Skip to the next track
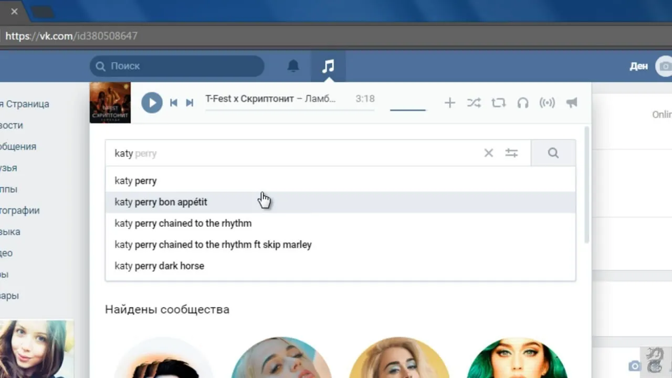The height and width of the screenshot is (378, 672). 190,102
